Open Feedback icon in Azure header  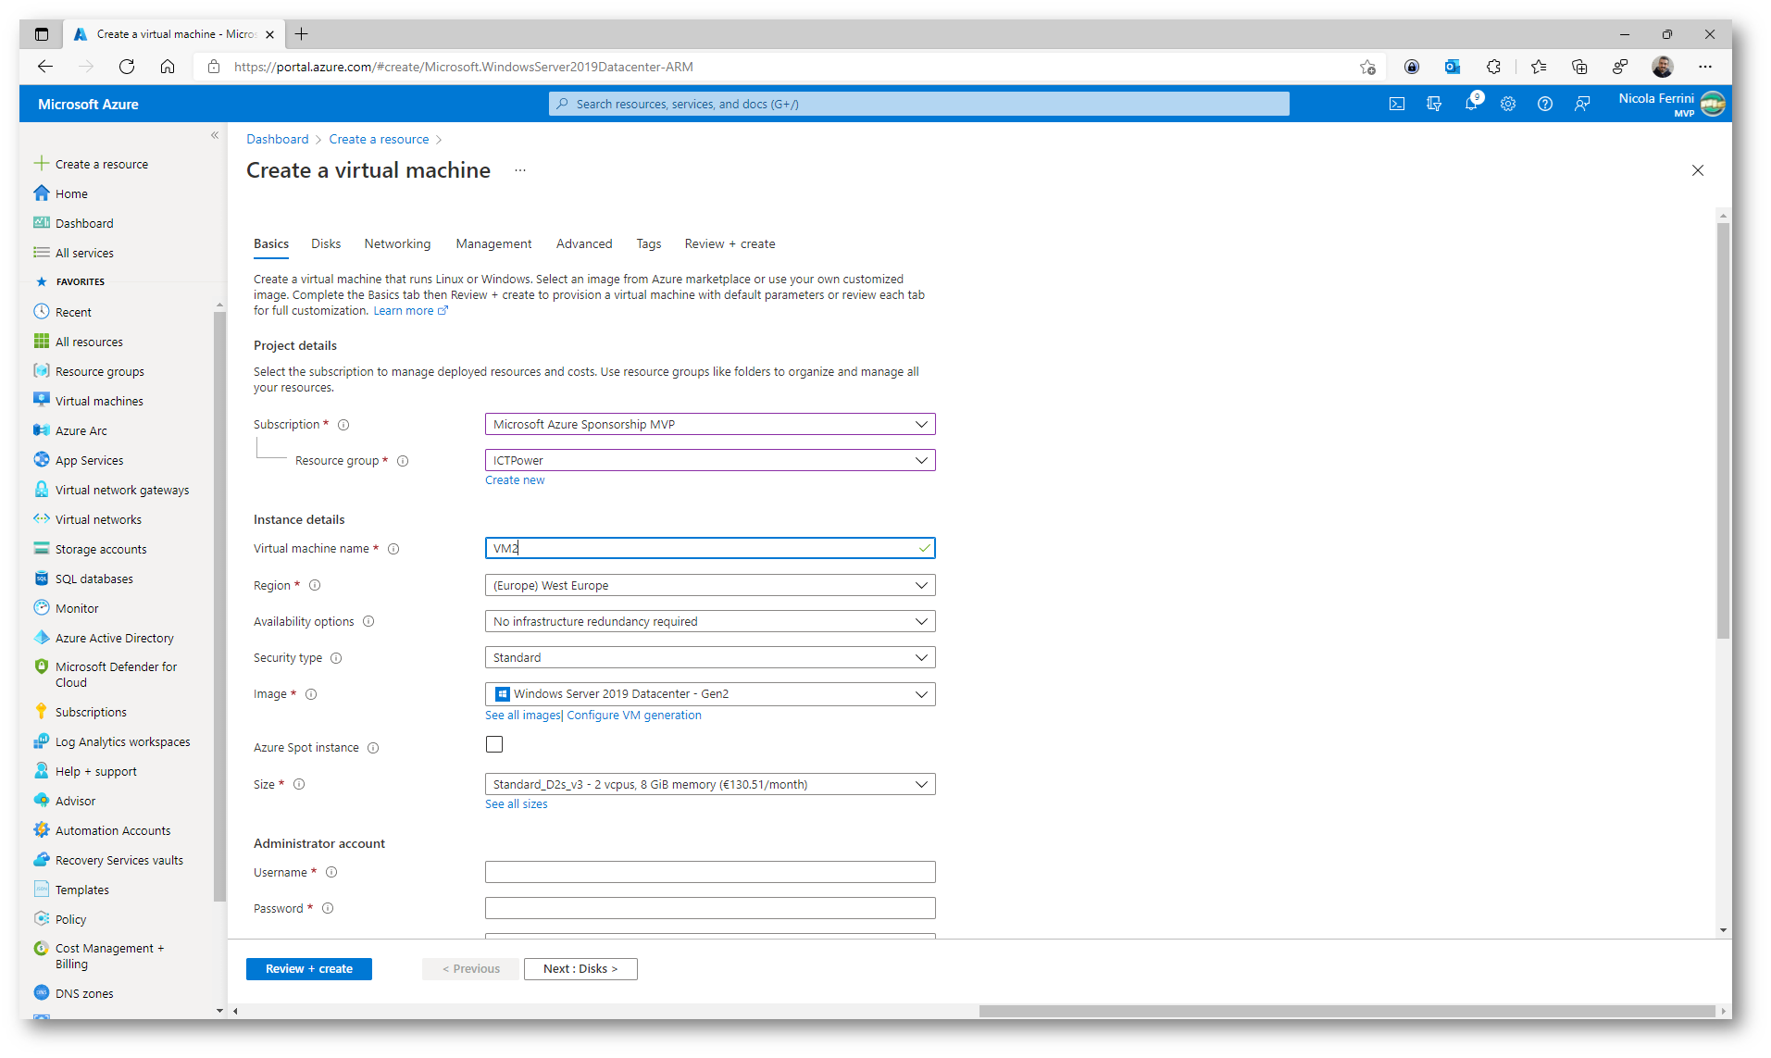[x=1582, y=104]
